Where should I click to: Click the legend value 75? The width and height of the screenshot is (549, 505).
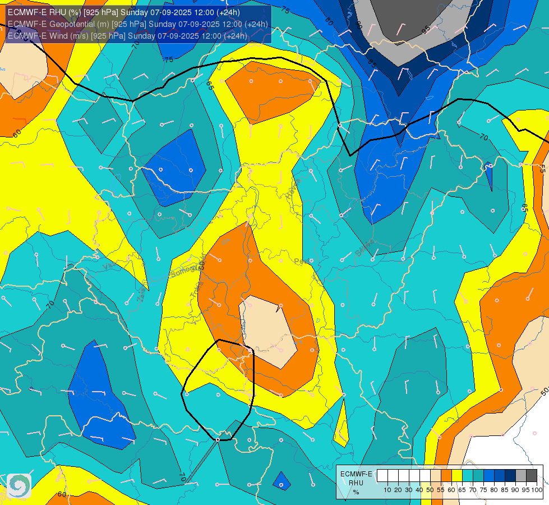click(483, 490)
